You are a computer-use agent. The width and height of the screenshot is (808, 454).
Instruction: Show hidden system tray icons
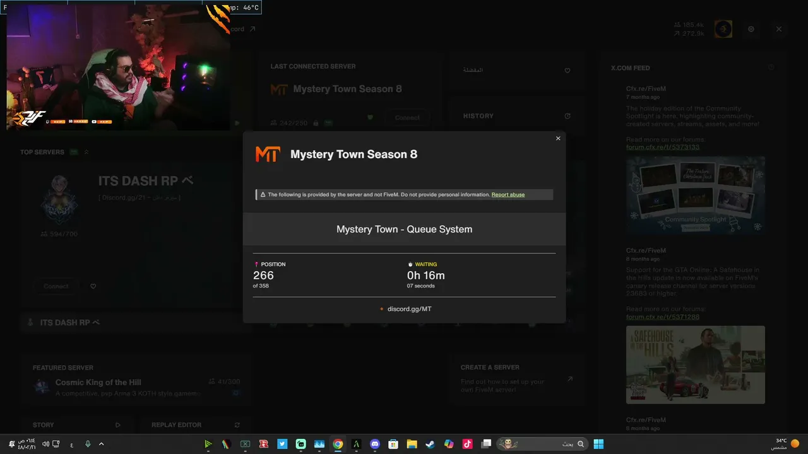click(101, 444)
